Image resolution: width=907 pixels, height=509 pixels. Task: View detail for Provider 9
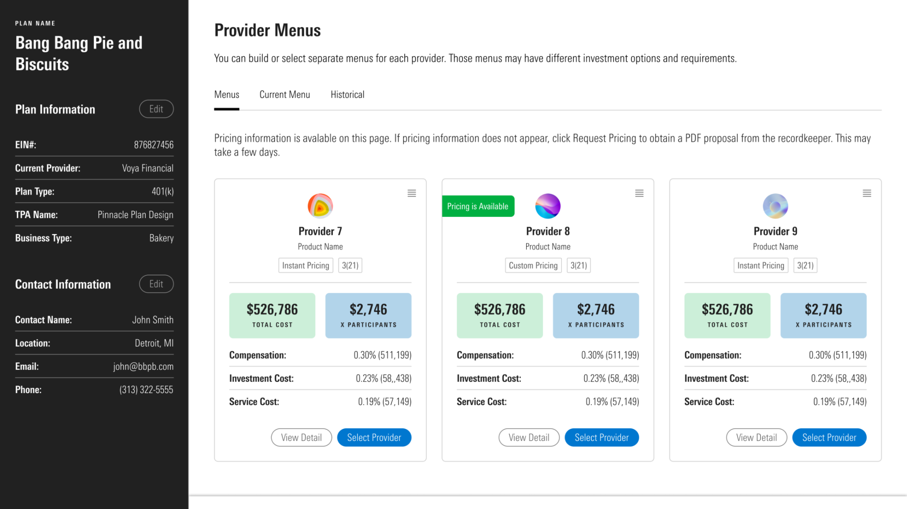[x=756, y=438]
